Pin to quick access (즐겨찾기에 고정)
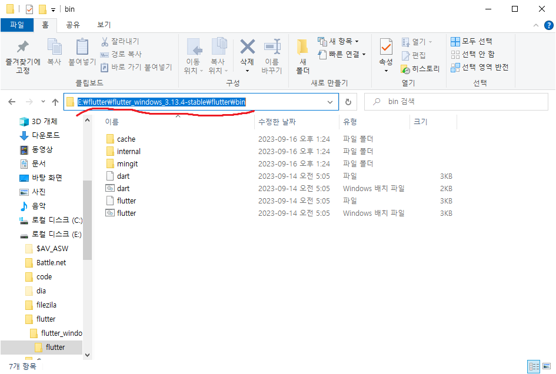The image size is (556, 374). tap(23, 56)
